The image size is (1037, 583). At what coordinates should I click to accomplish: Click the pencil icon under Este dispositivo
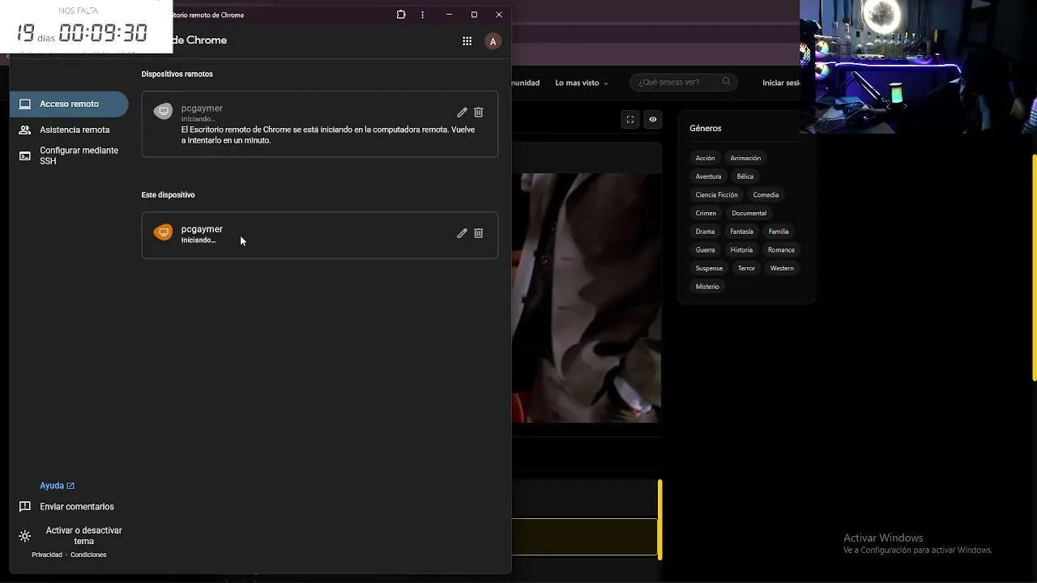[462, 233]
